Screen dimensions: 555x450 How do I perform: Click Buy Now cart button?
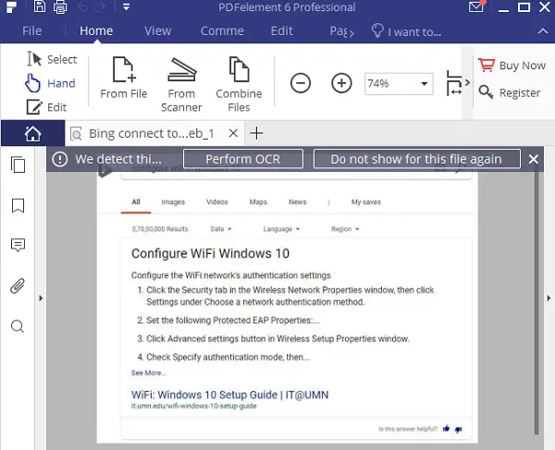[x=512, y=66]
